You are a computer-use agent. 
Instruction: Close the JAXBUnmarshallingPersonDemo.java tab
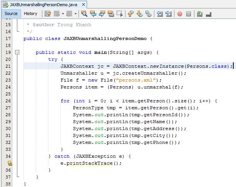(x=84, y=5)
